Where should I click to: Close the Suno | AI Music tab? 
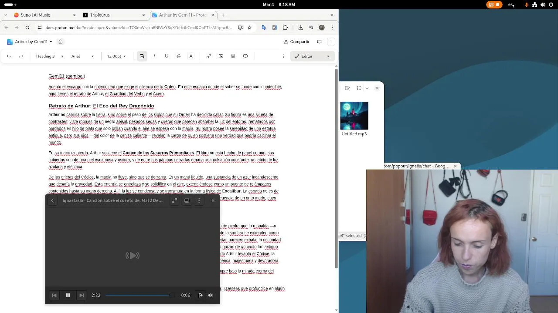(x=74, y=15)
